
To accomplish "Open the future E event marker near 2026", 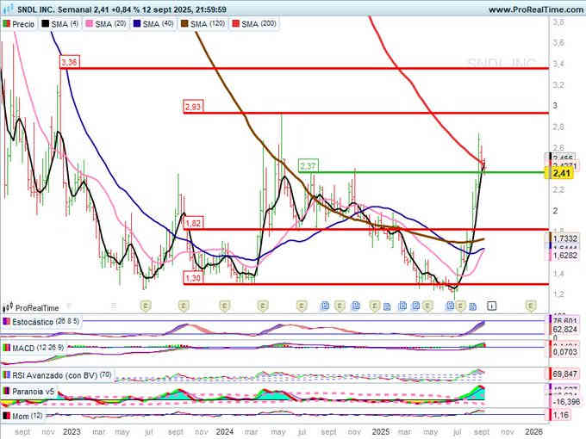I will tap(531, 306).
